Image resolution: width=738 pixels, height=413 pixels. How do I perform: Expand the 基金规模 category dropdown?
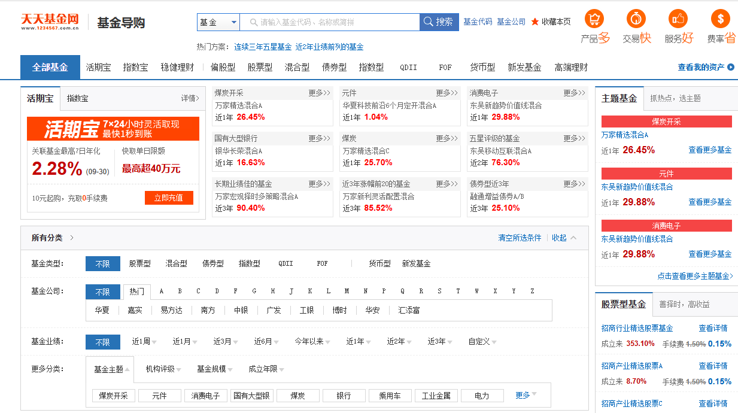click(x=215, y=369)
